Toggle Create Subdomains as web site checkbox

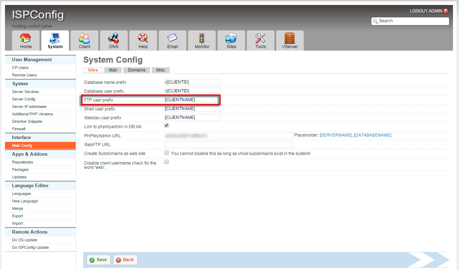[167, 153]
